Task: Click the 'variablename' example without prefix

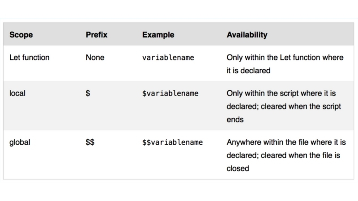Action: [168, 58]
